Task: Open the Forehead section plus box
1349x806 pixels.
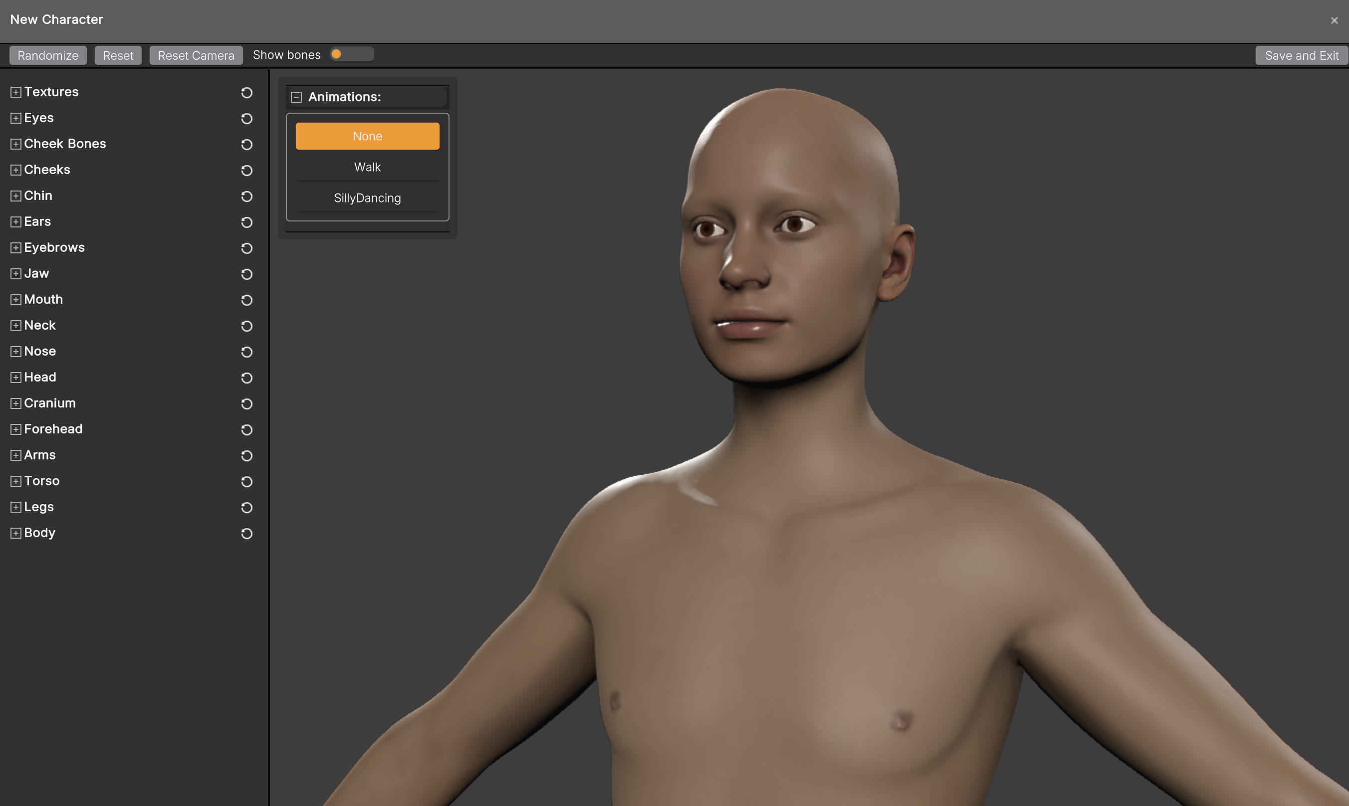Action: (x=16, y=429)
